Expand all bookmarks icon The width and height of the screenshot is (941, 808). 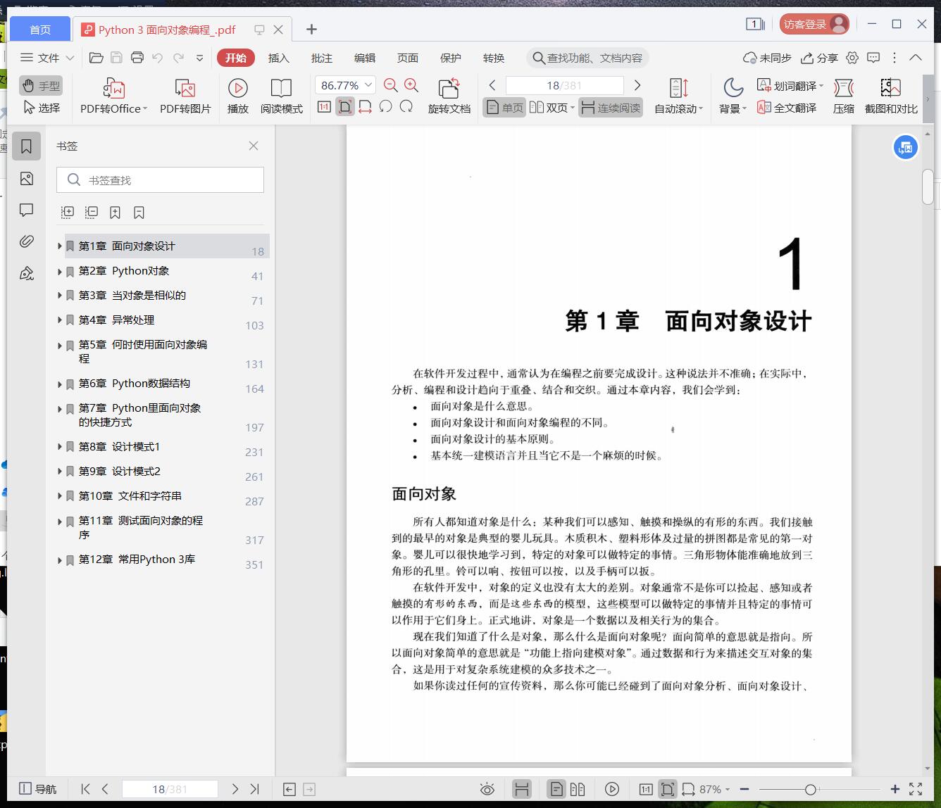coord(68,212)
